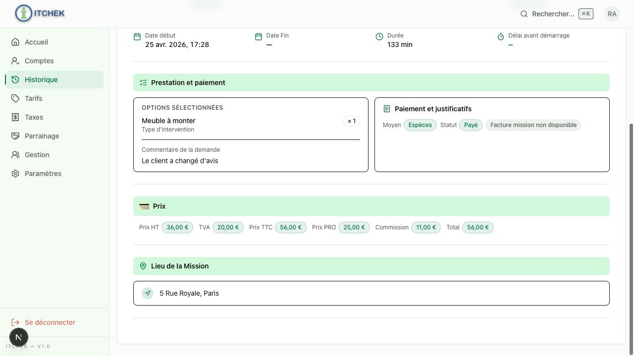Click the Accueil home icon
This screenshot has width=634, height=356.
coord(15,42)
